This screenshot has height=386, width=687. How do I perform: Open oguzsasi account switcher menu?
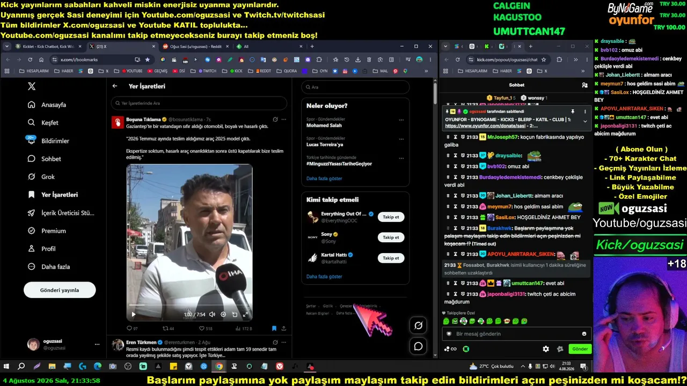pos(64,344)
